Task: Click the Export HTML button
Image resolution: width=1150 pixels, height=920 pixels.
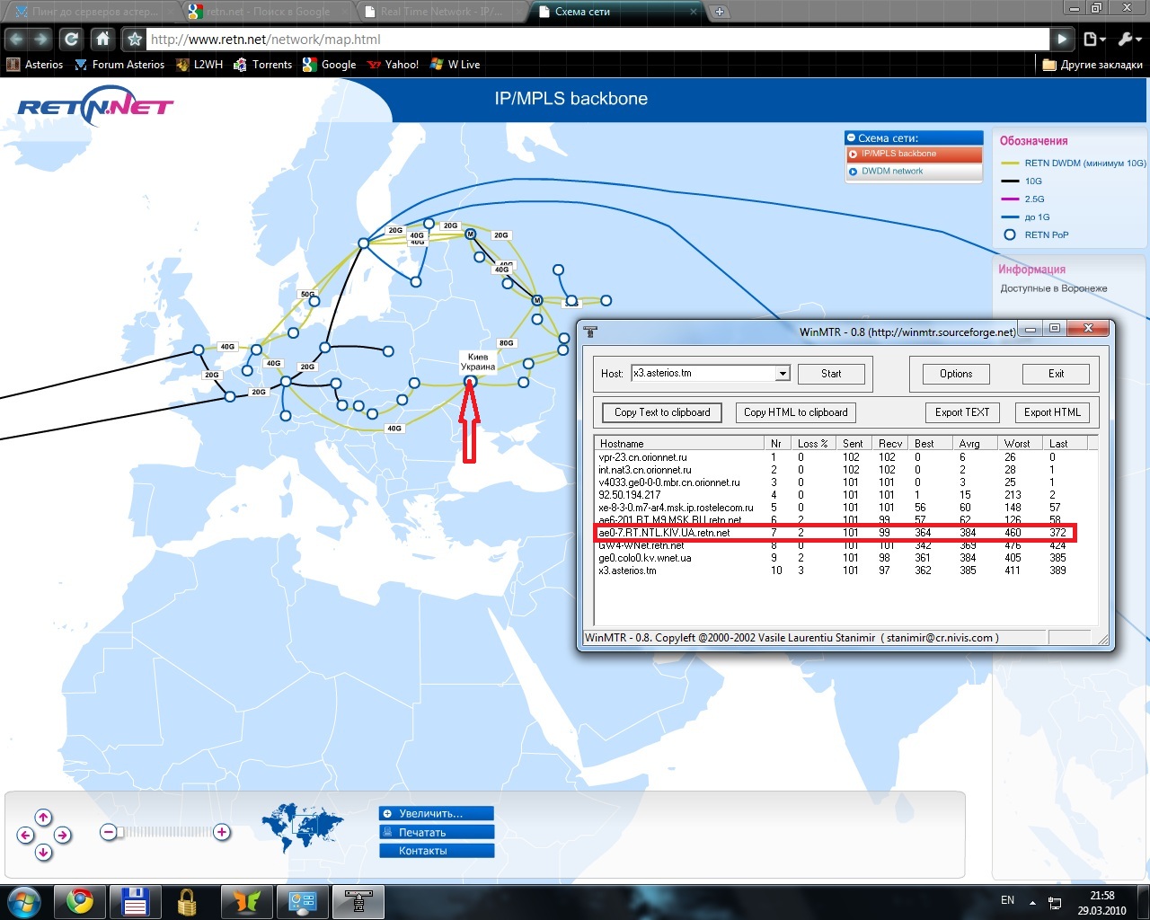Action: 1052,412
